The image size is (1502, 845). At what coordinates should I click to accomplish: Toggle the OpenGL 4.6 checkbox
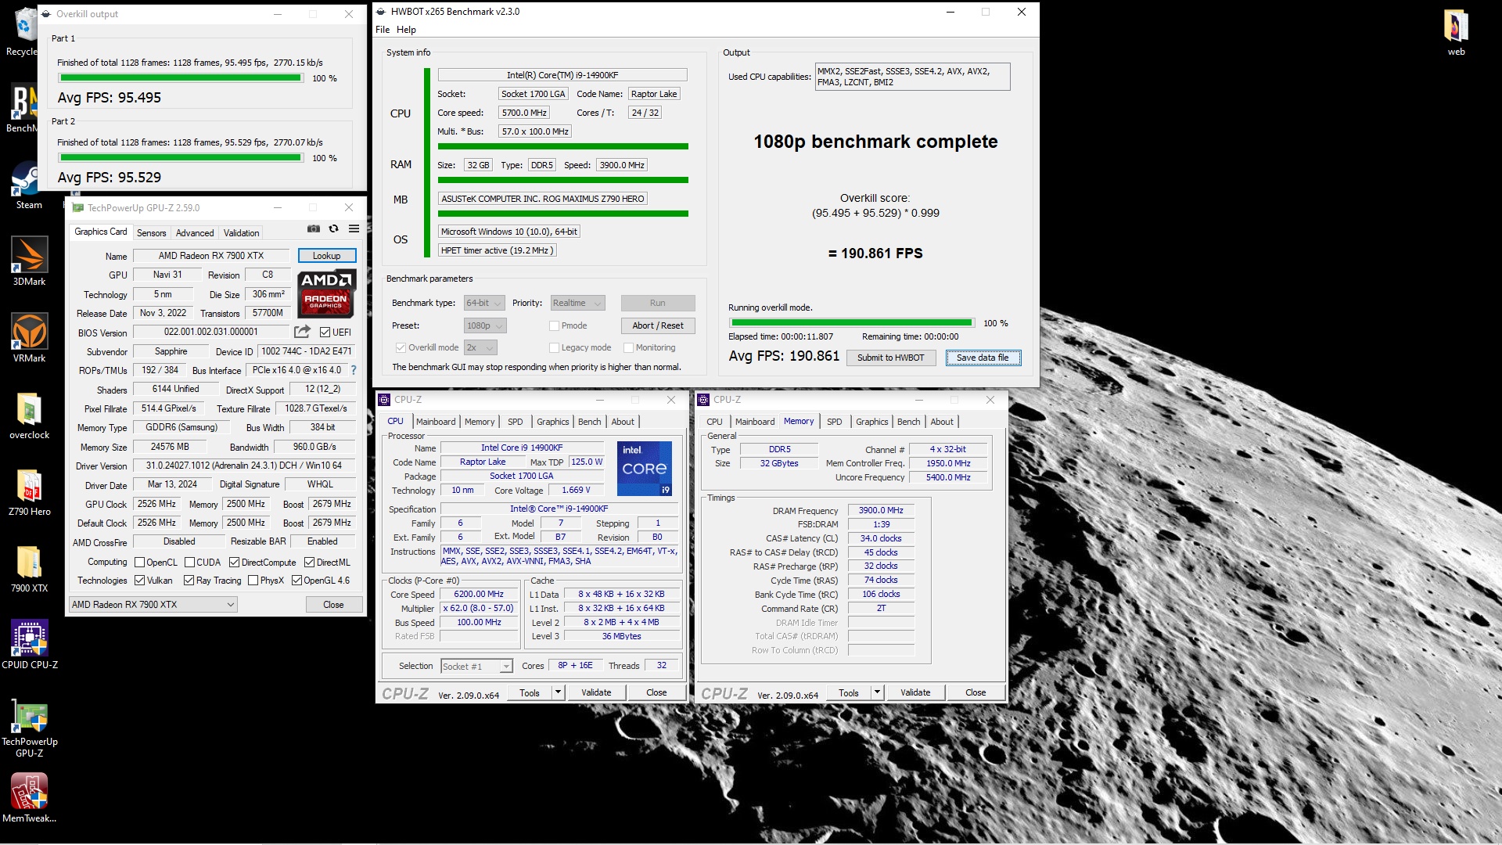tap(297, 581)
